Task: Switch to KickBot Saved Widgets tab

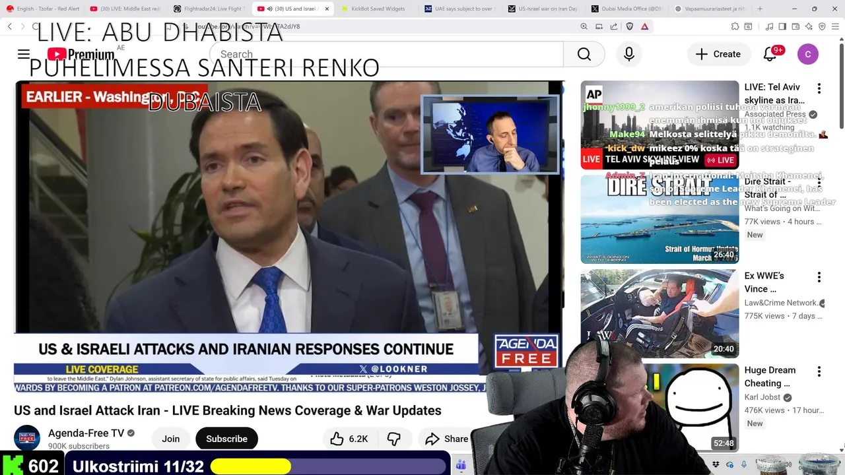Action: pyautogui.click(x=378, y=9)
